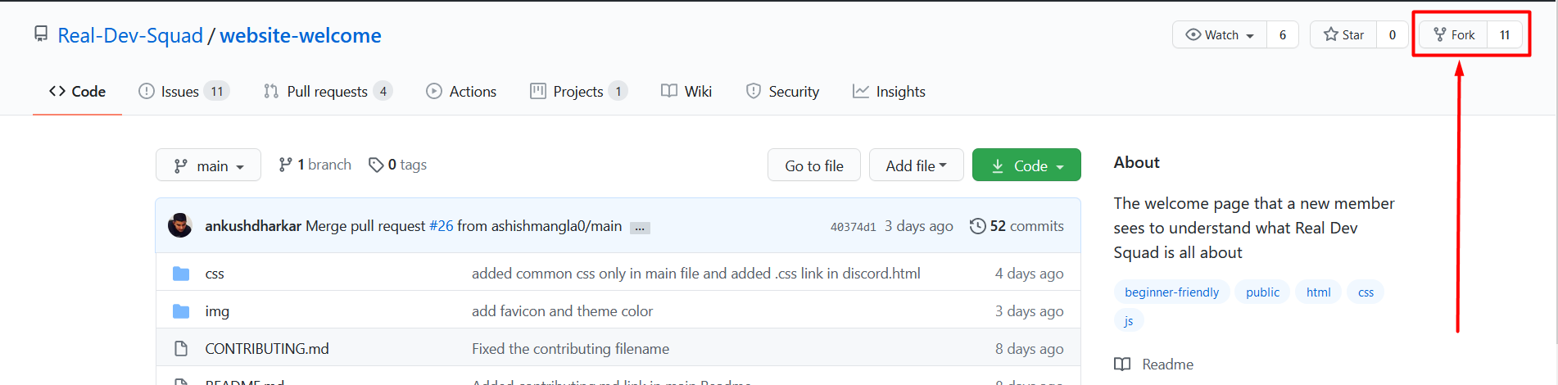Click the Projects count badge 1
This screenshot has height=385, width=1558.
pyautogui.click(x=618, y=92)
